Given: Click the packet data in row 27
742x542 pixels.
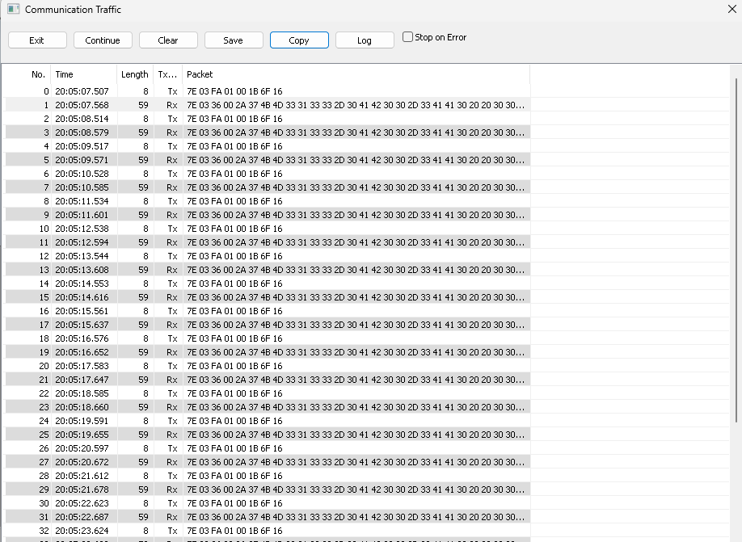Looking at the screenshot, I should click(356, 461).
